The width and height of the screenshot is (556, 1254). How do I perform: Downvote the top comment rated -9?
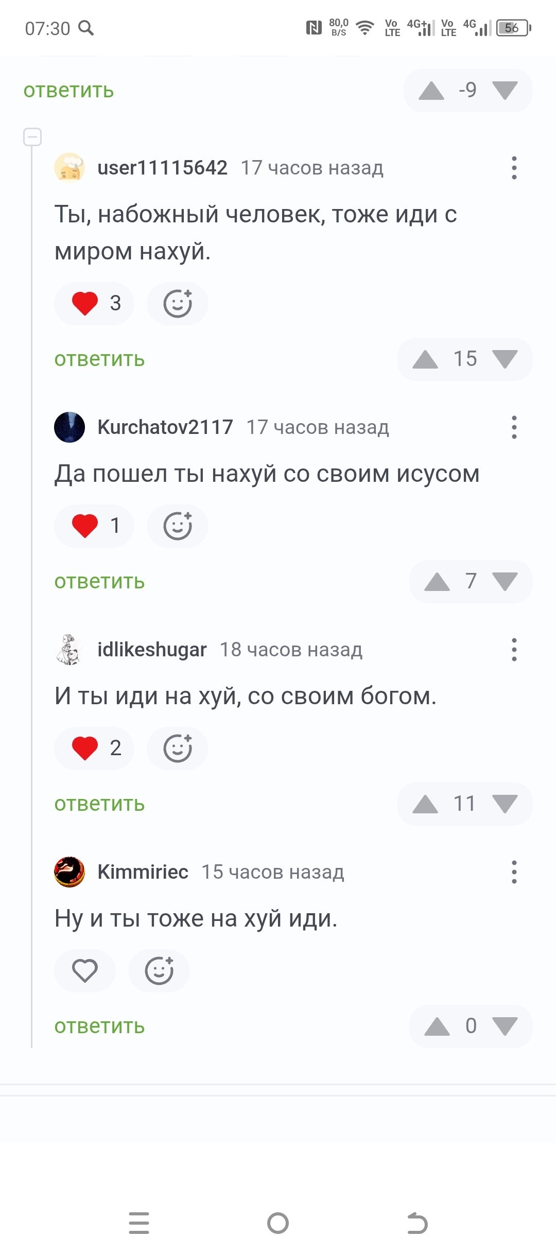point(505,91)
